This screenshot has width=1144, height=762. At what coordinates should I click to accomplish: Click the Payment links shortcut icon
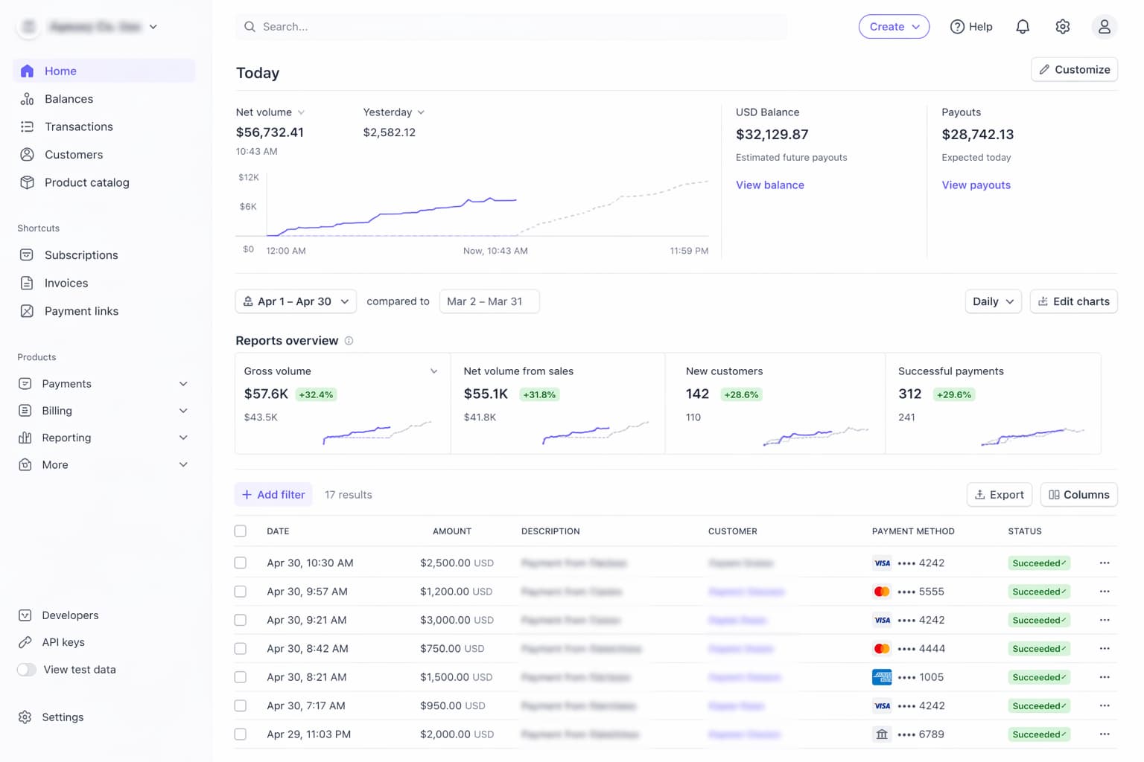(27, 311)
